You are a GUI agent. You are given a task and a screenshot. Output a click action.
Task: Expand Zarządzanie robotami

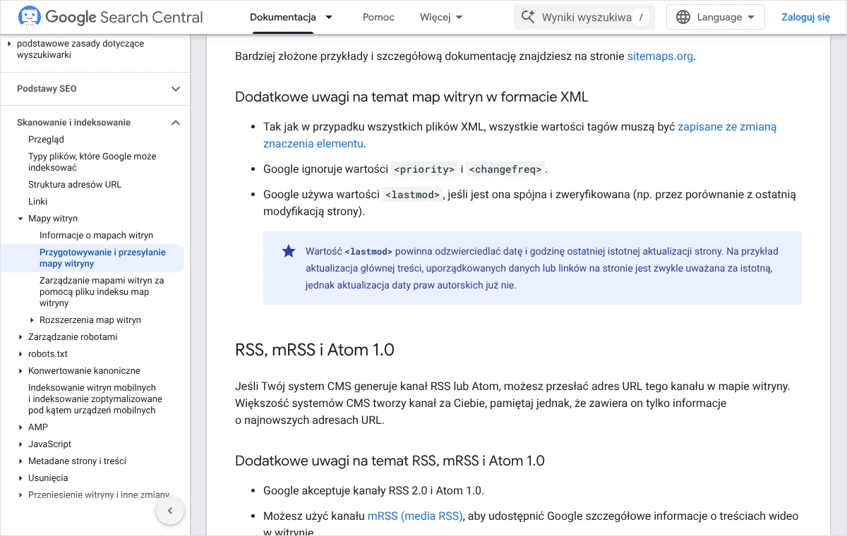click(21, 337)
